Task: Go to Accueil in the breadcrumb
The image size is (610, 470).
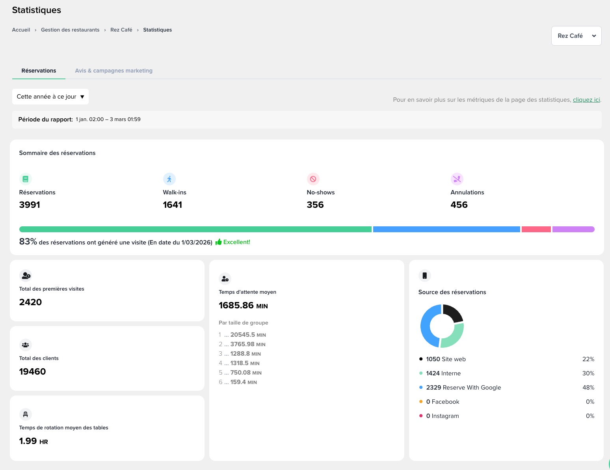Action: pyautogui.click(x=21, y=30)
